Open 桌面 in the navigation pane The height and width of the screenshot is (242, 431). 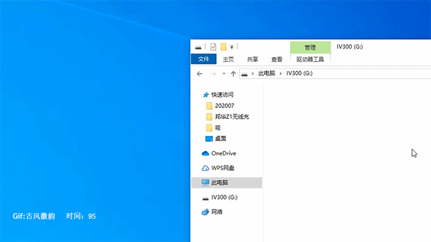coord(220,138)
